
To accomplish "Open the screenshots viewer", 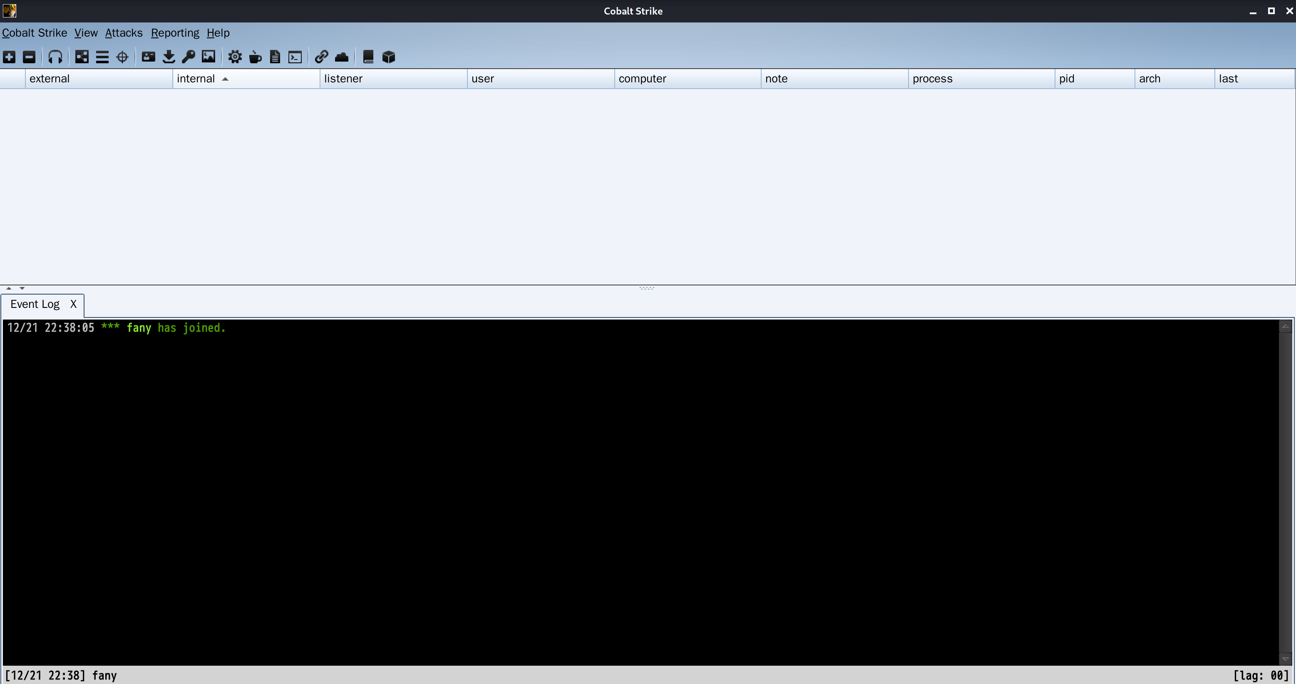I will [208, 57].
